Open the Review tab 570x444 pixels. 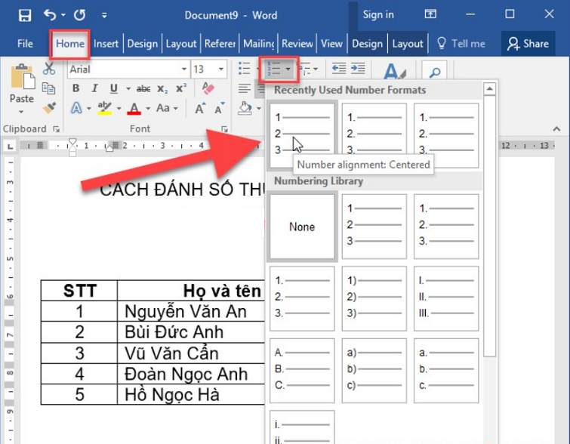pyautogui.click(x=297, y=44)
